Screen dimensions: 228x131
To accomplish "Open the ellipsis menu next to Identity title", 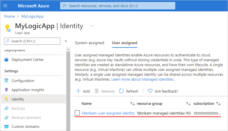I will (x=92, y=26).
